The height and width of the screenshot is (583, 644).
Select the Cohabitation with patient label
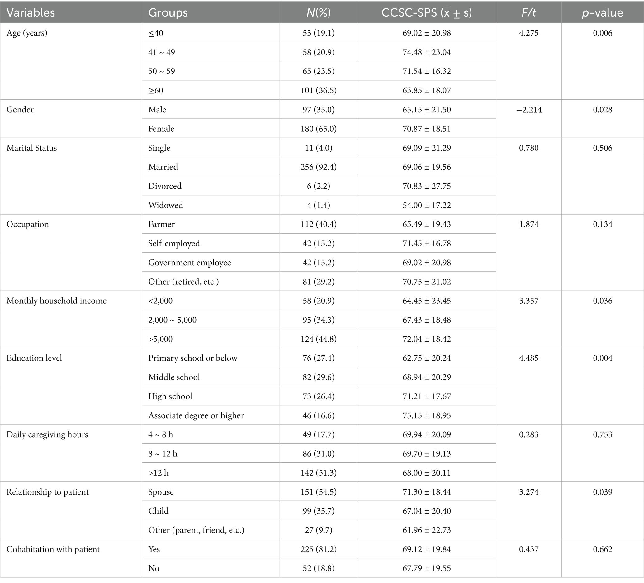[53, 549]
